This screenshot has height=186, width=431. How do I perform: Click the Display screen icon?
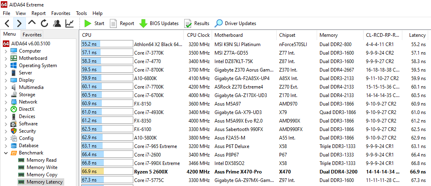[x=14, y=80]
